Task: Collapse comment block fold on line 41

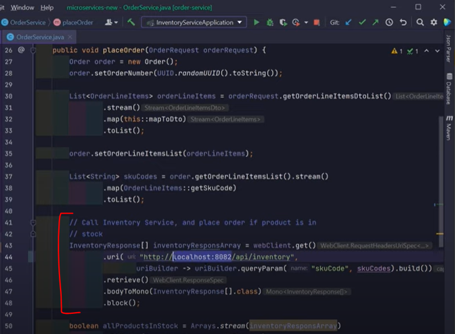Action: pyautogui.click(x=33, y=222)
